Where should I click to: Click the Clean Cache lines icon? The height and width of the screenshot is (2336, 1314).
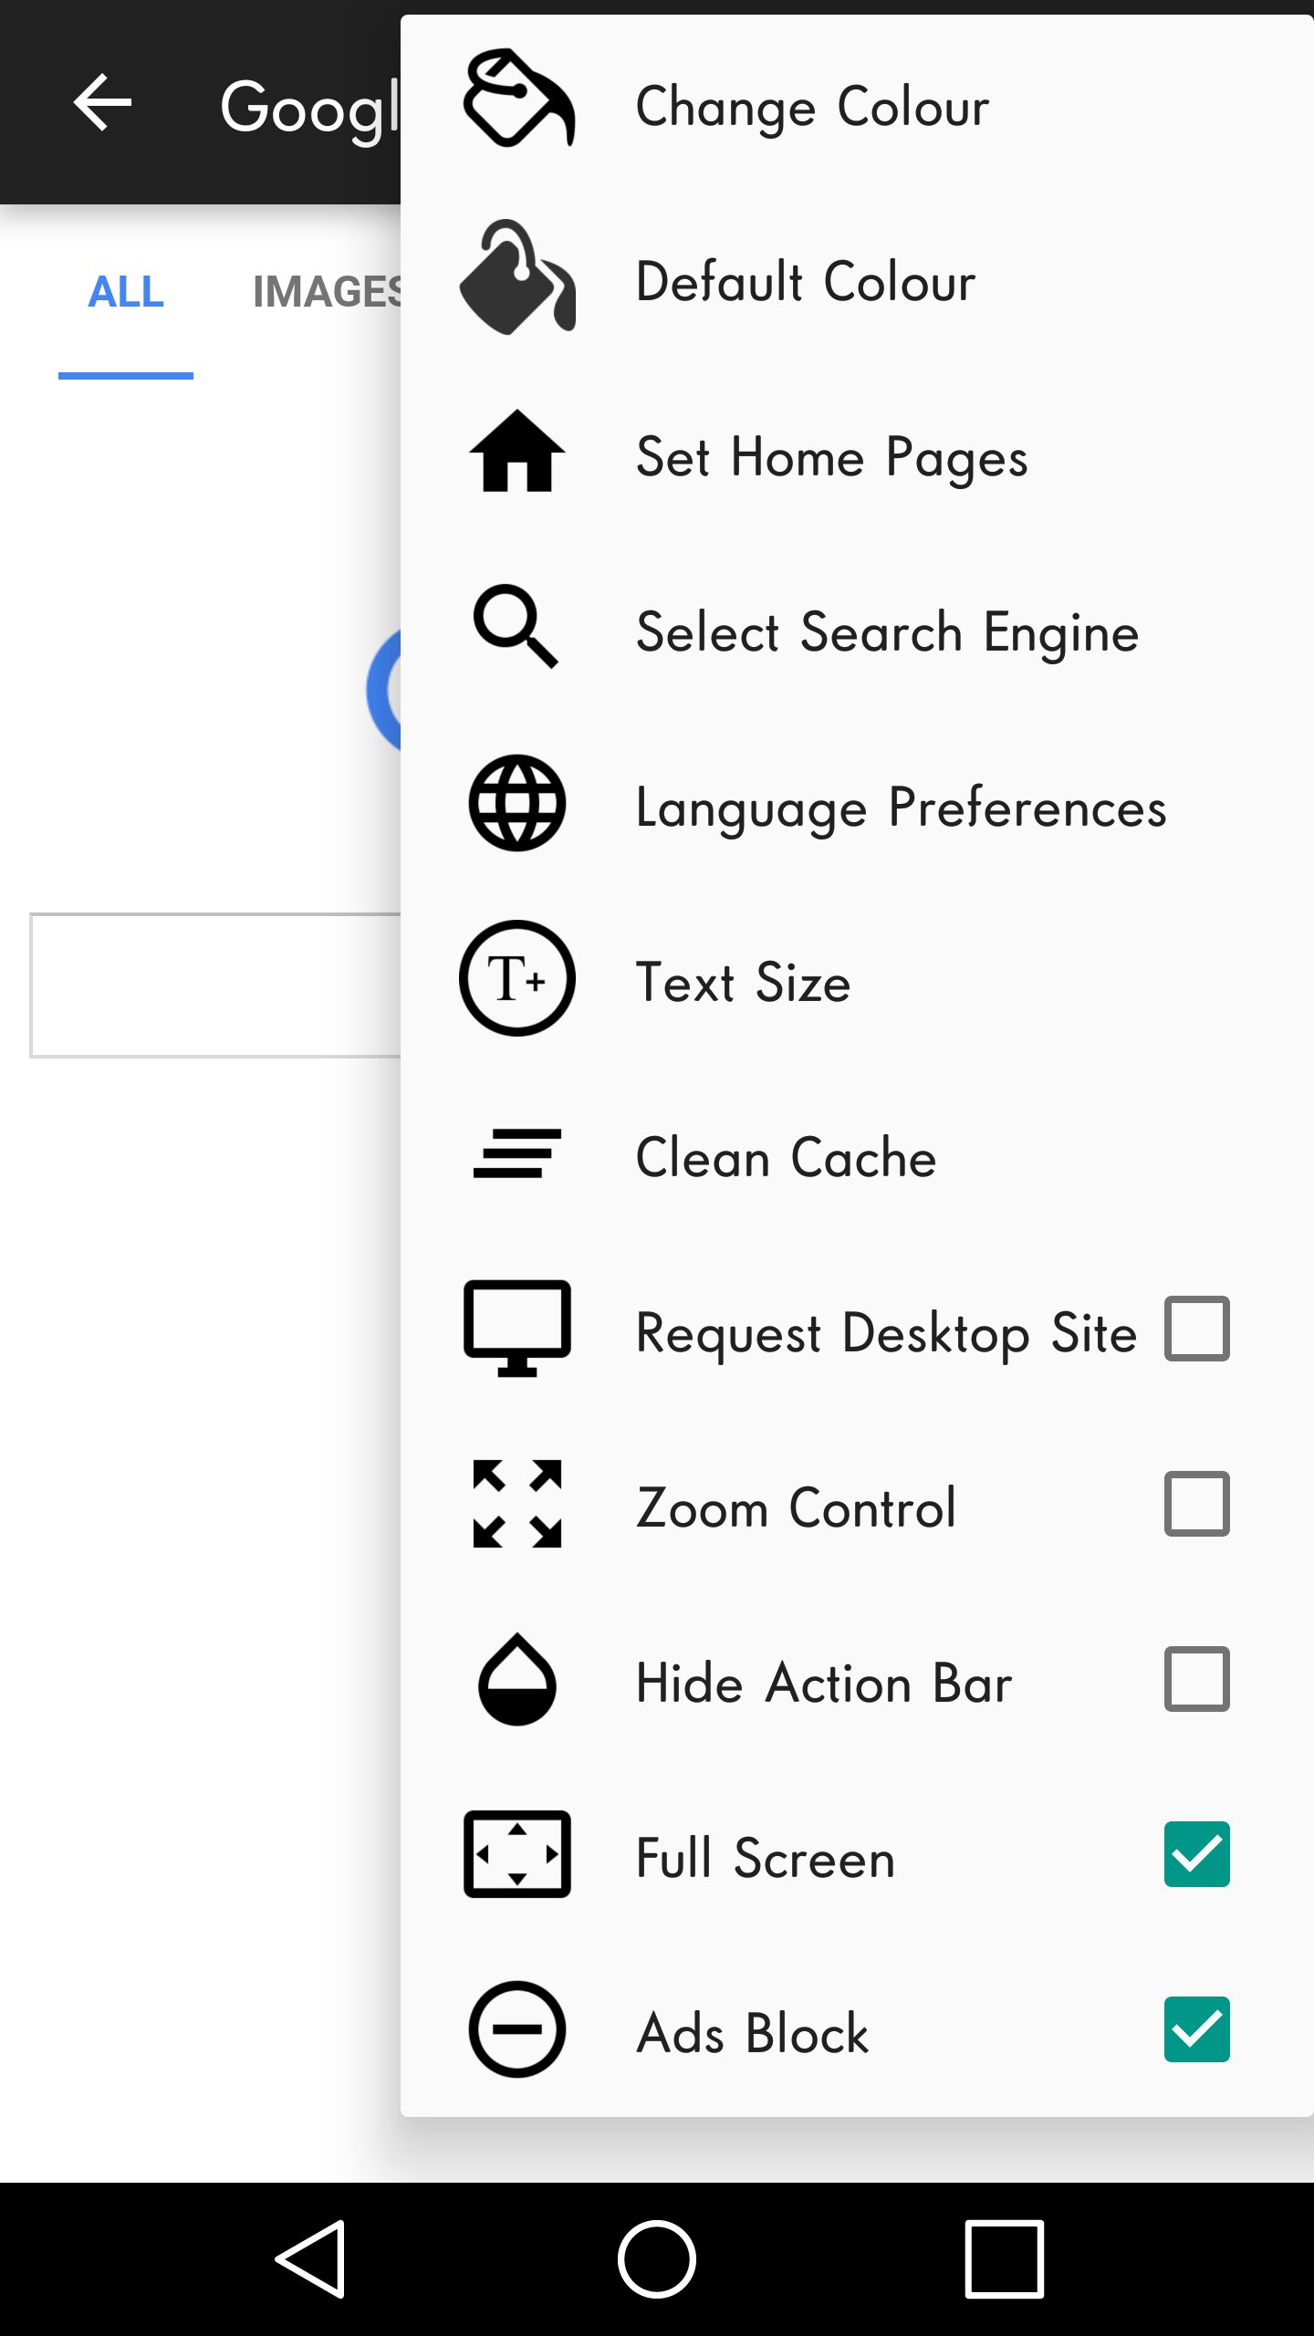[517, 1153]
